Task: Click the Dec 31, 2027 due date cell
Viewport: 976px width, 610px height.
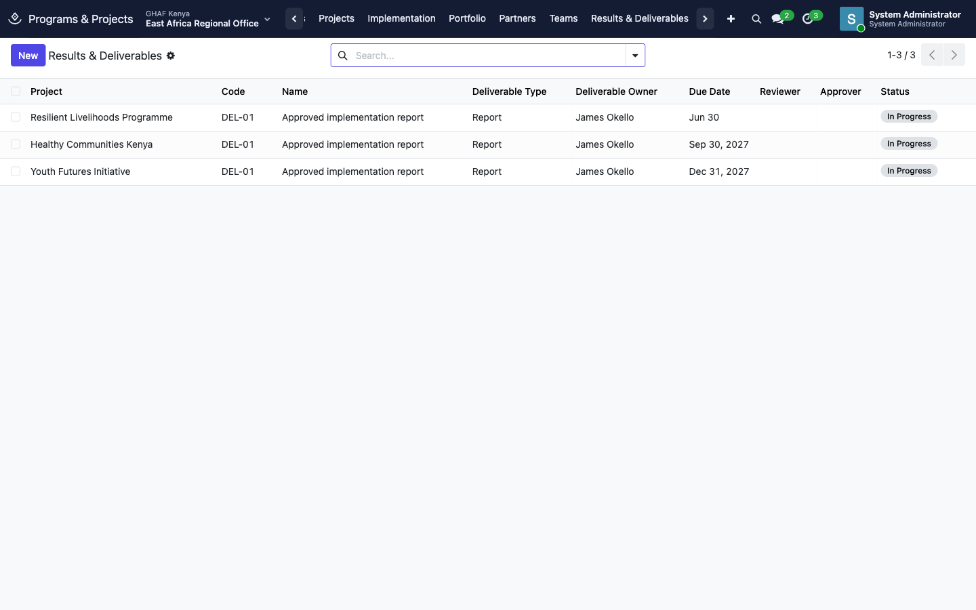Action: pyautogui.click(x=719, y=171)
